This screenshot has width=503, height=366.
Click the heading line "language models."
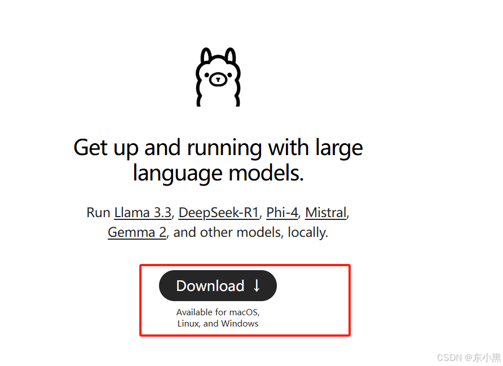click(218, 173)
